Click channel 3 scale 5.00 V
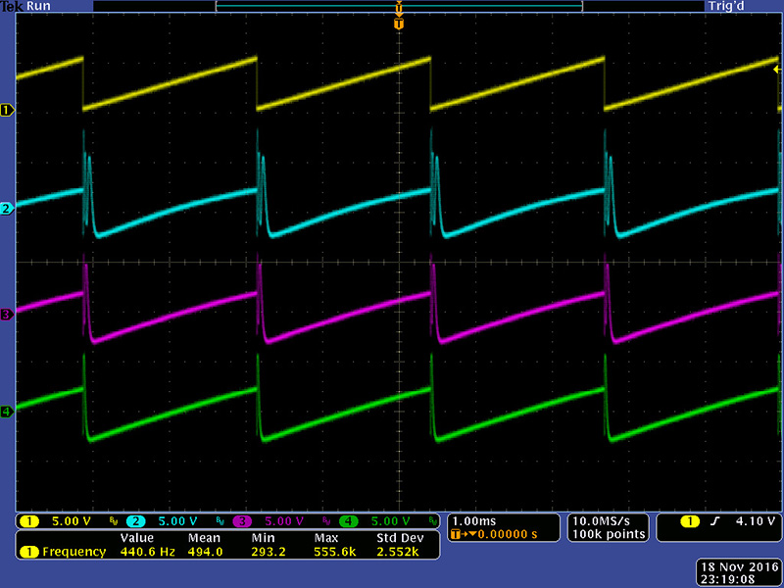 coord(284,521)
